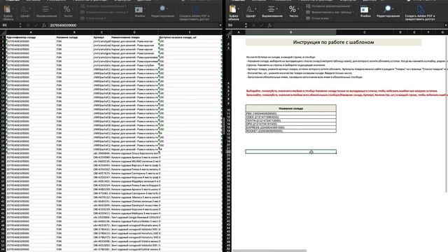Click the EXPRESS warehouse row in table
The width and height of the screenshot is (448, 252).
tap(291, 127)
